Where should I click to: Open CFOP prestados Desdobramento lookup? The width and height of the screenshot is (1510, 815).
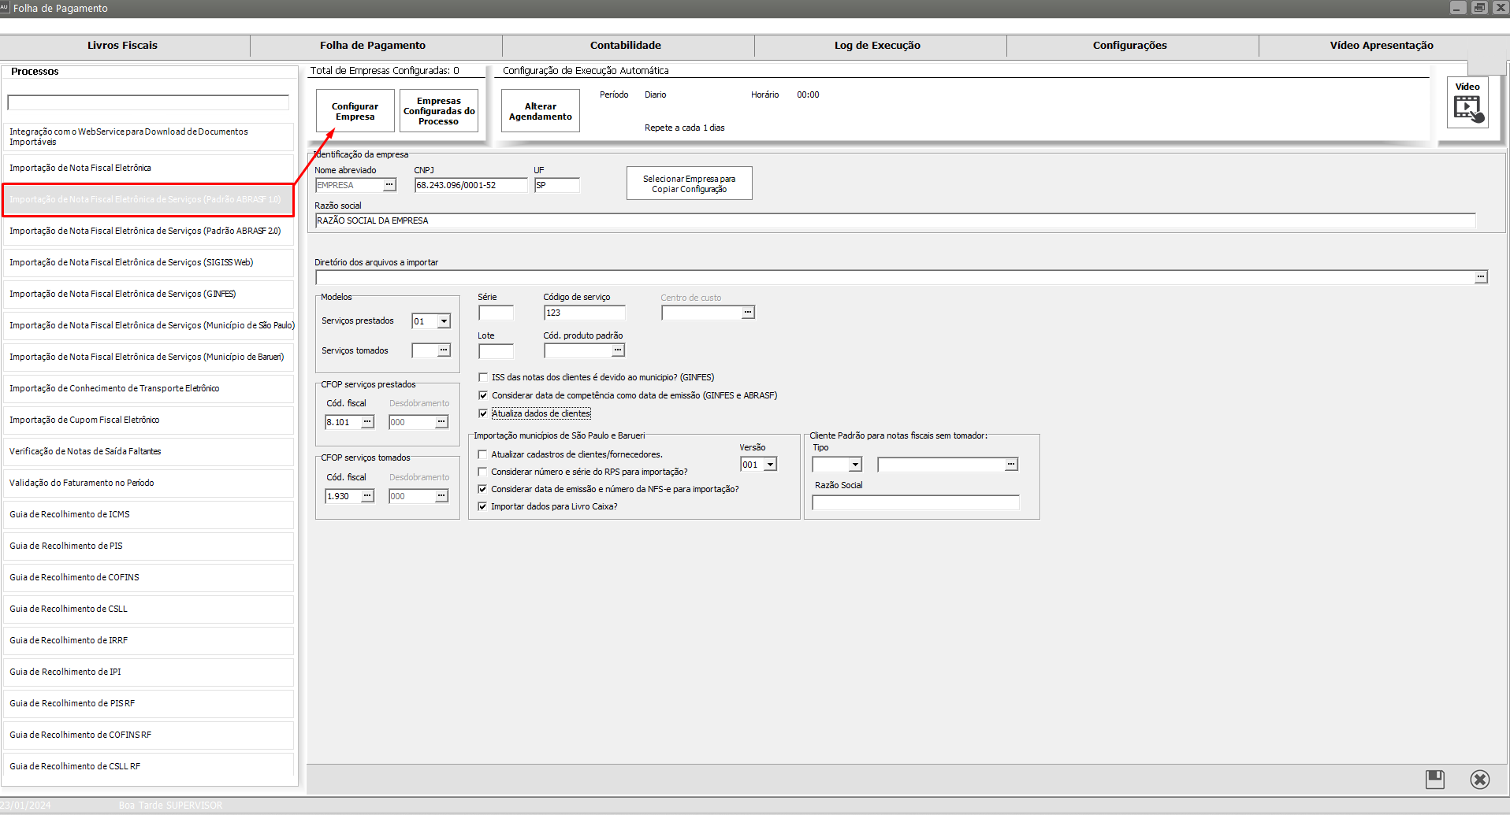coord(441,422)
